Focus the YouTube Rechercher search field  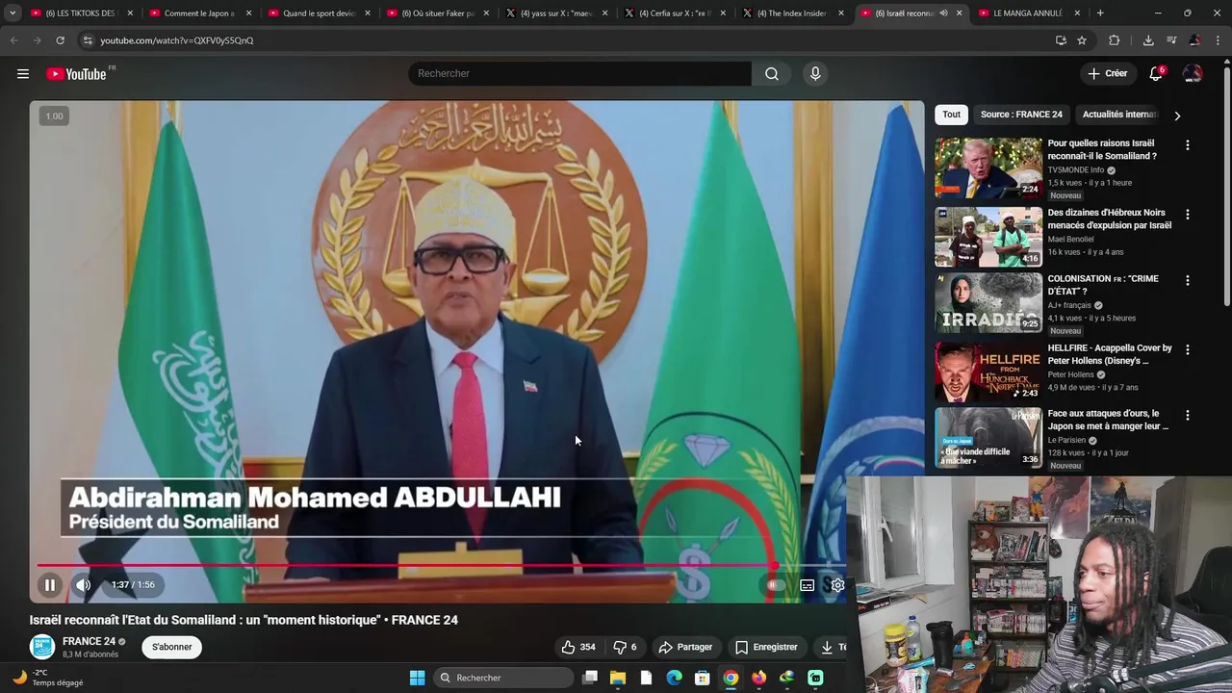579,74
